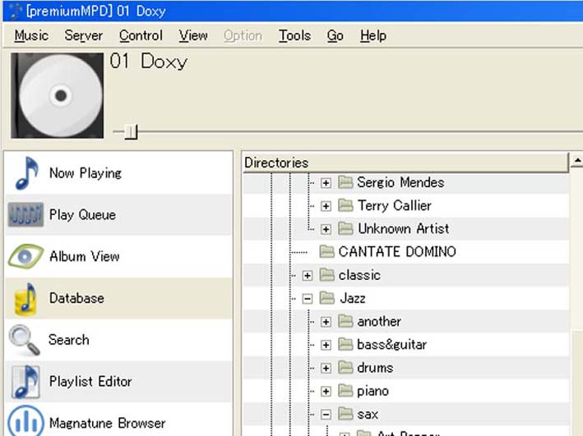Image resolution: width=583 pixels, height=436 pixels.
Task: Select the bass&guitar directory name
Action: 391,345
